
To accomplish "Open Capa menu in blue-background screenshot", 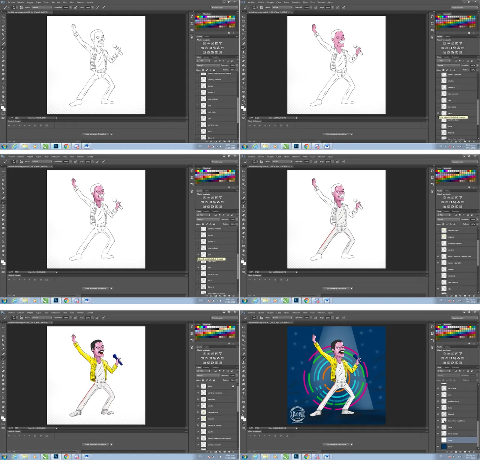I will [x=279, y=313].
